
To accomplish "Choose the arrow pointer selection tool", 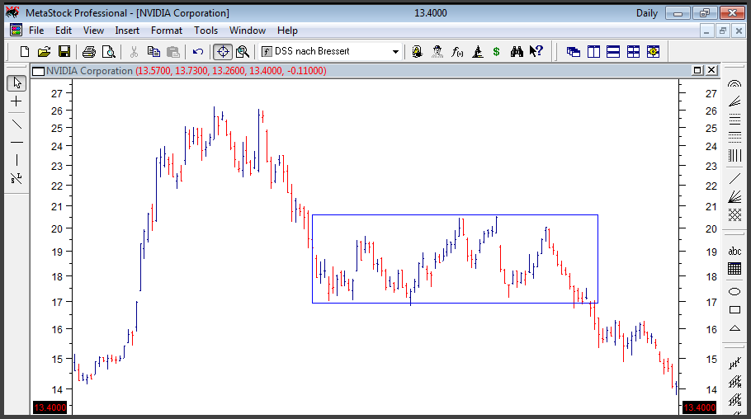I will point(17,82).
